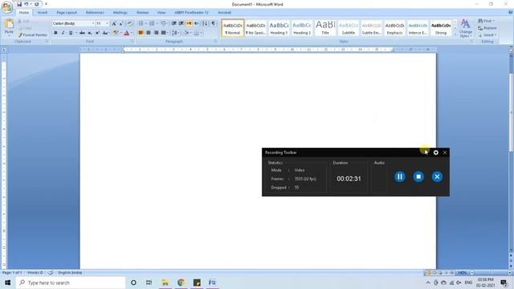Open the Font dialog launcher

132,42
